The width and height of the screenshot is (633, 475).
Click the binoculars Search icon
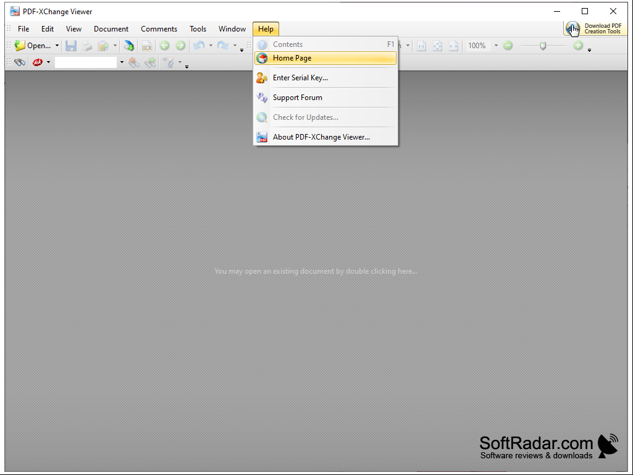20,62
